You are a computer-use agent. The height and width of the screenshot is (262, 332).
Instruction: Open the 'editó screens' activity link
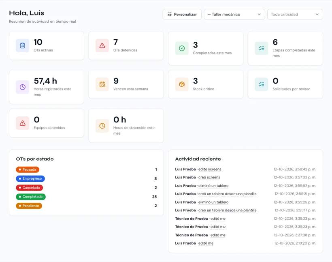coord(210,169)
